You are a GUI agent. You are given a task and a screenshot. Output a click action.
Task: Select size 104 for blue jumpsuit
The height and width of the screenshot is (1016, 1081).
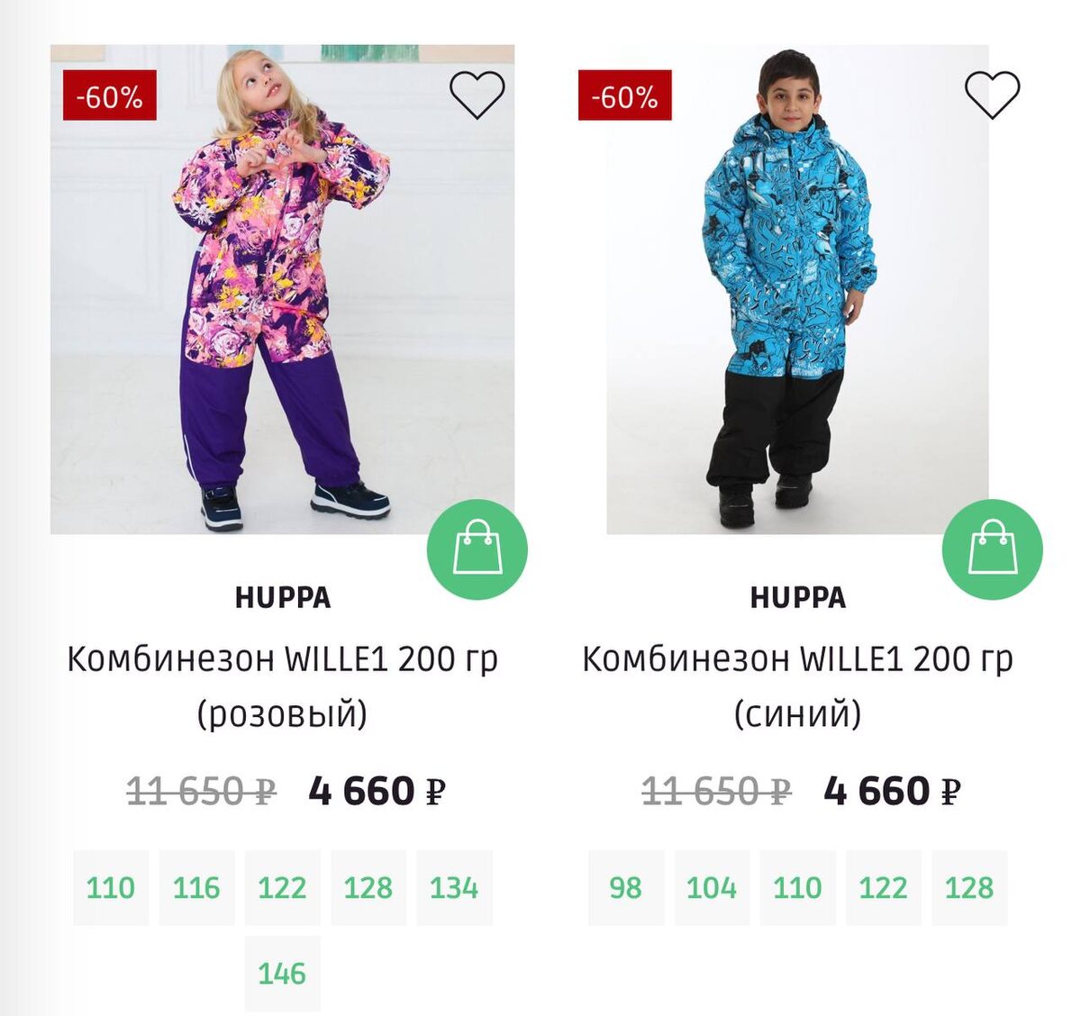point(712,887)
